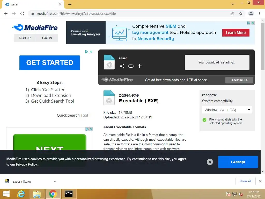Click the share page icon in address bar
Image resolution: width=265 pixels, height=199 pixels.
point(232,13)
